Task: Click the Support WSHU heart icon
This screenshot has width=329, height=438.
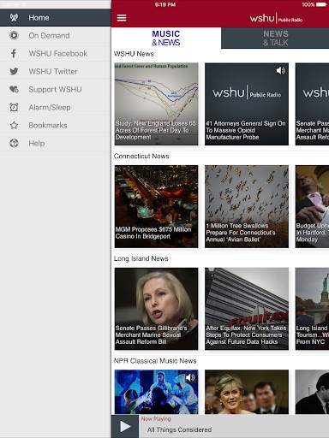Action: tap(14, 89)
